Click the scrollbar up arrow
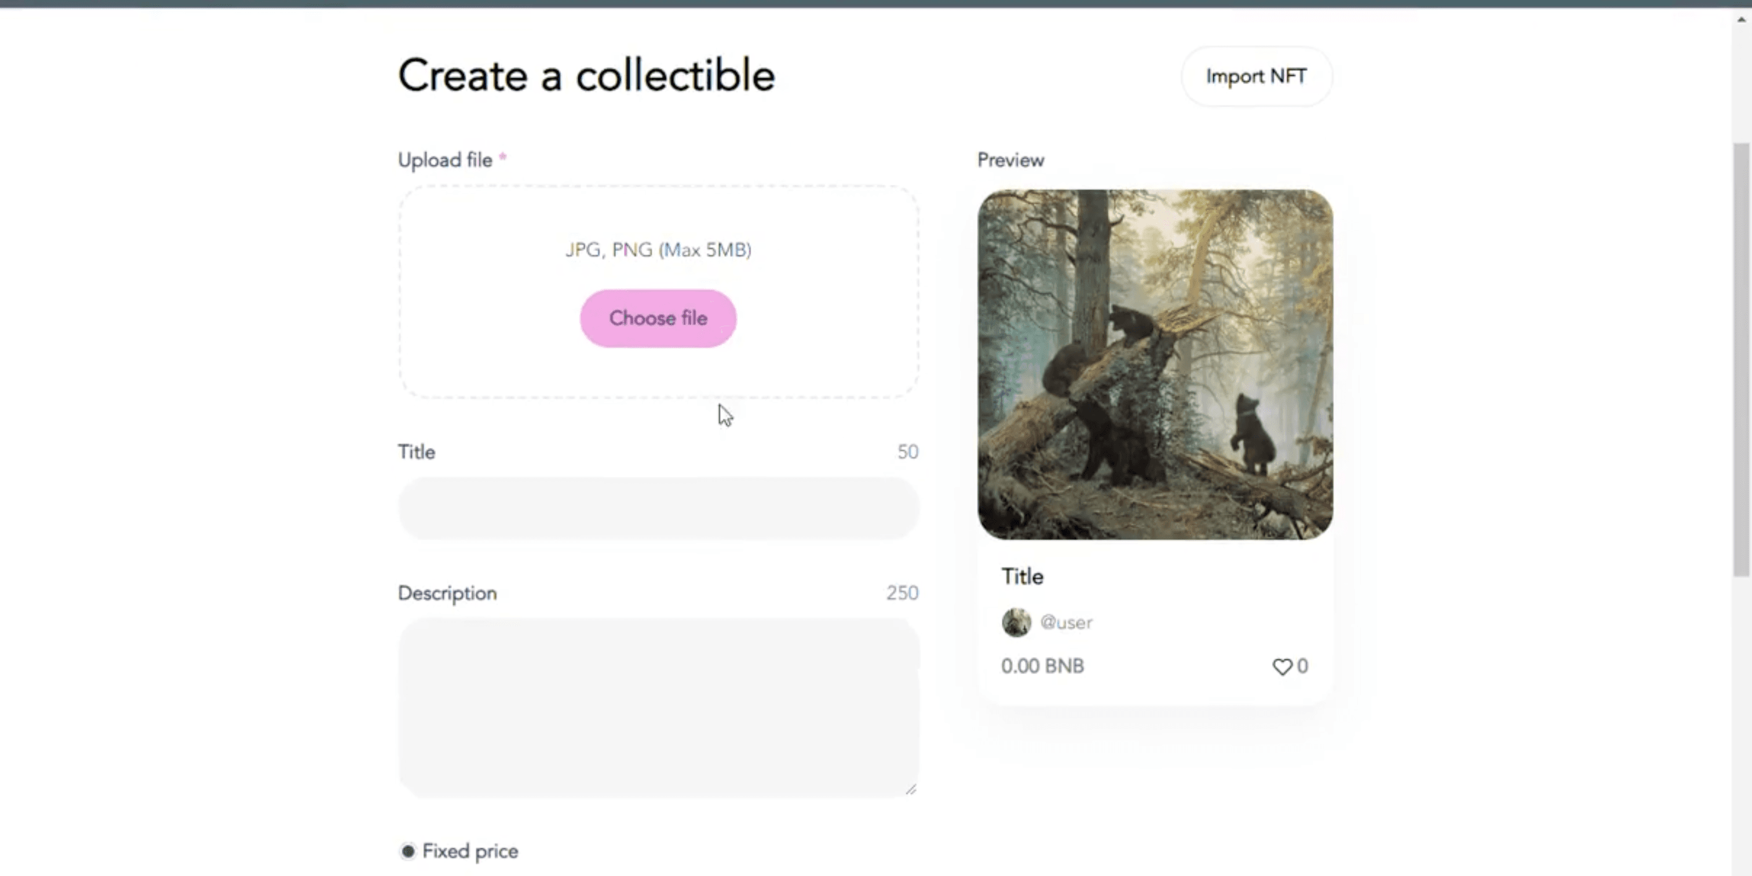Viewport: 1752px width, 876px height. click(1741, 20)
